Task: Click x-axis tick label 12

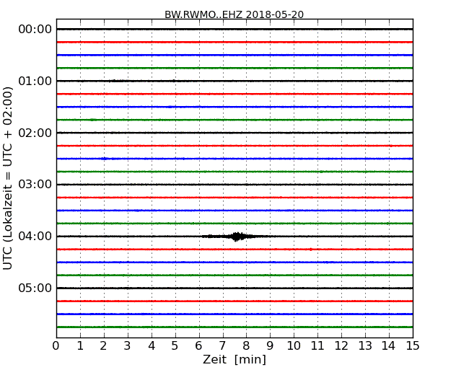Action: click(x=341, y=346)
